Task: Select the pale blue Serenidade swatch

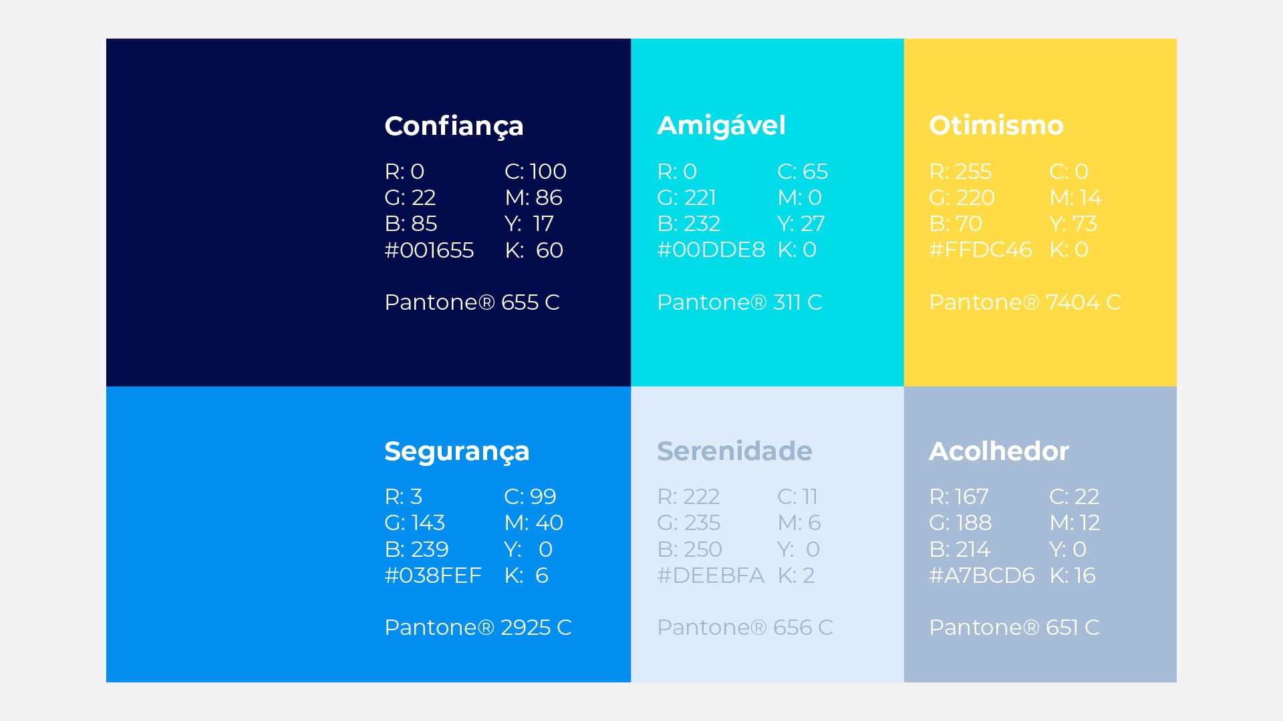Action: tap(766, 661)
